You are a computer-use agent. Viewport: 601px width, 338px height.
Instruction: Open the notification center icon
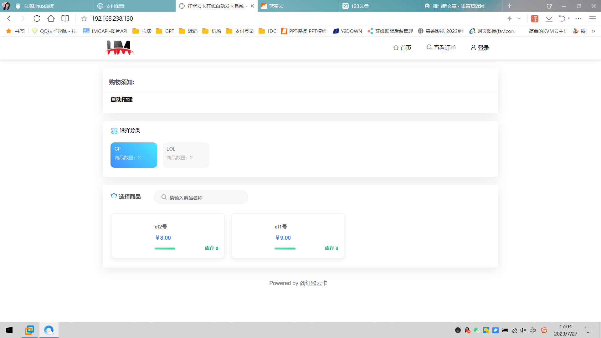tap(588, 330)
